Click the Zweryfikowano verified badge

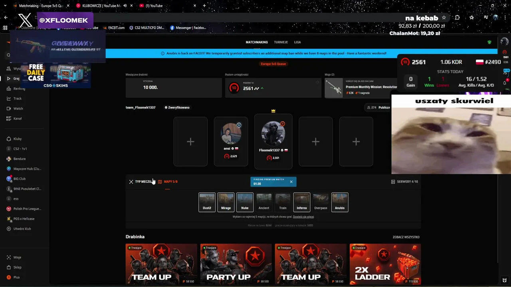(177, 108)
